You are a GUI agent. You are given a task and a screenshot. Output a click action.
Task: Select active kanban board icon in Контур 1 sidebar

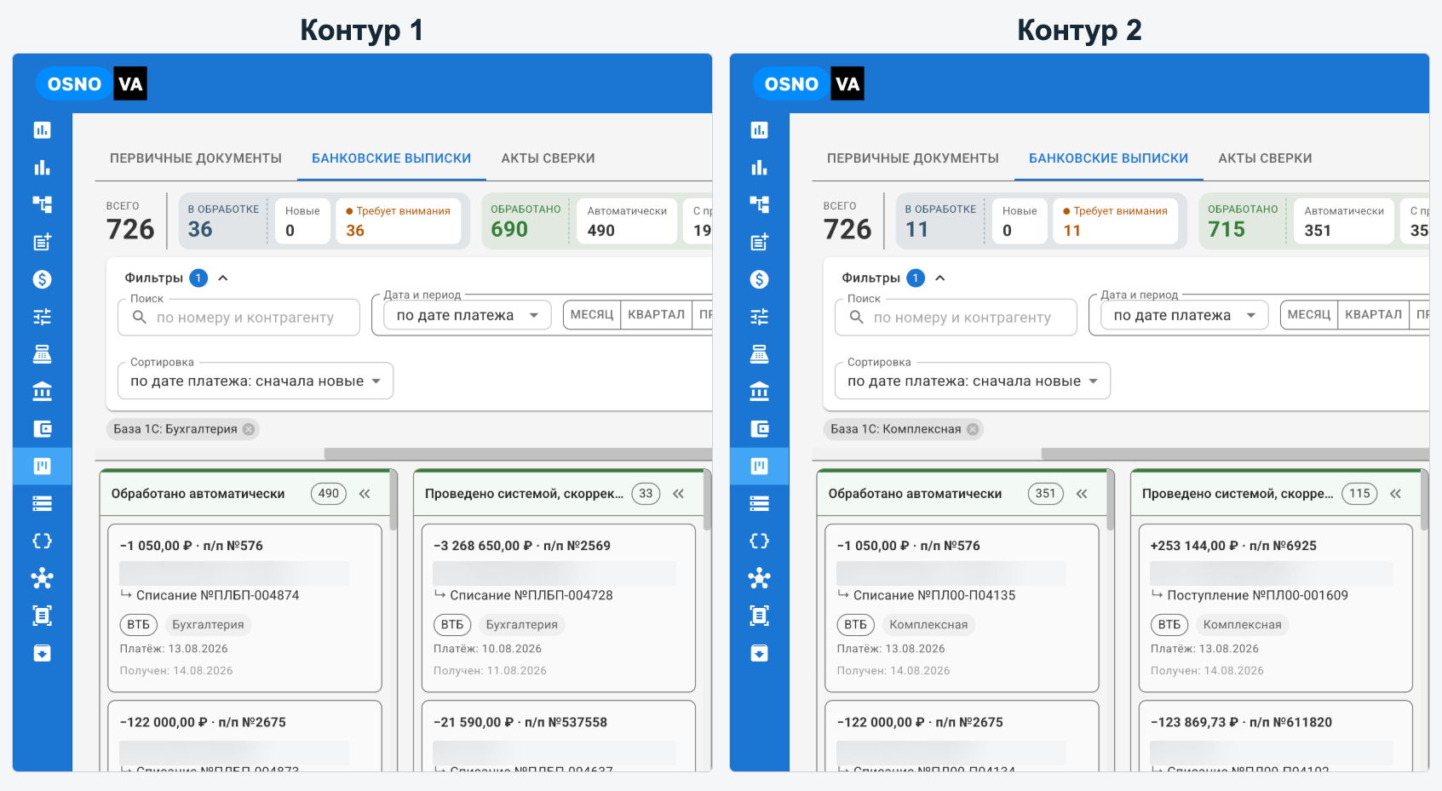[42, 466]
